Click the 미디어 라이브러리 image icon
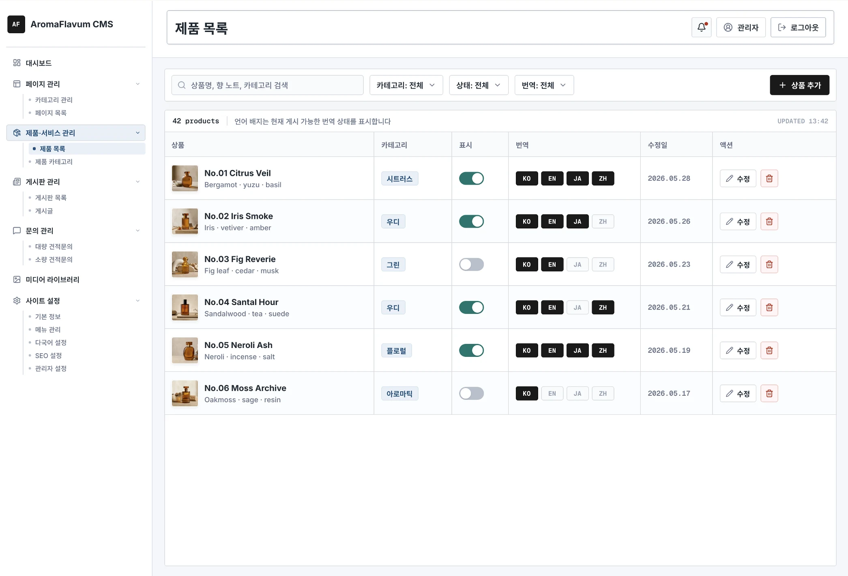 tap(17, 279)
